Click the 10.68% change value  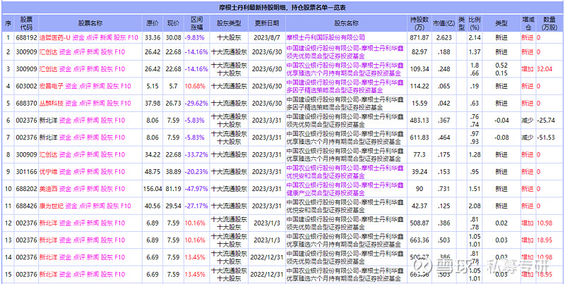click(x=195, y=86)
